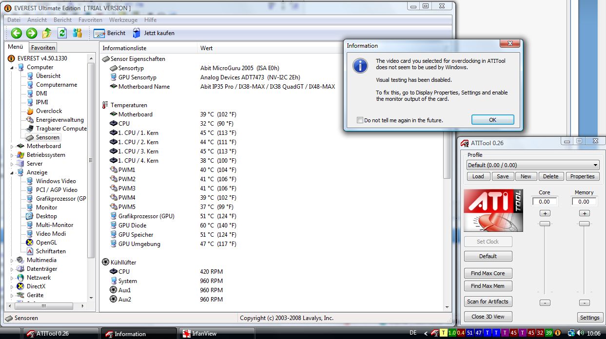Open the Bericht menu
This screenshot has height=339, width=606.
[62, 20]
